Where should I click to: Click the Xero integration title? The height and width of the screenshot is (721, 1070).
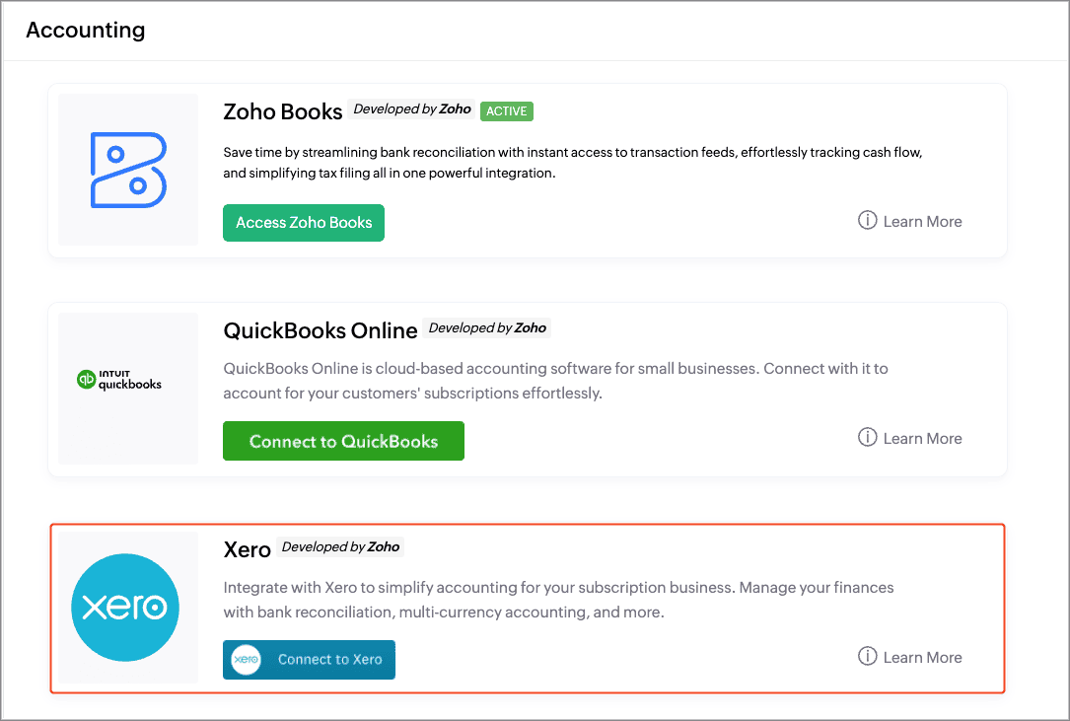pos(247,549)
